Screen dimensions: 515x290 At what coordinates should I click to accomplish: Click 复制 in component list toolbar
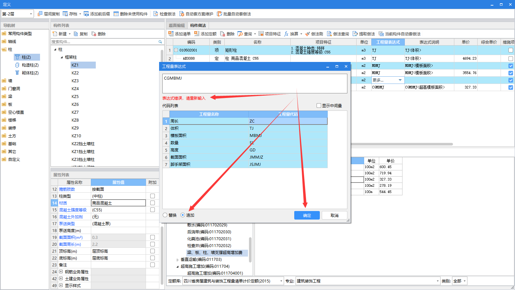(81, 34)
